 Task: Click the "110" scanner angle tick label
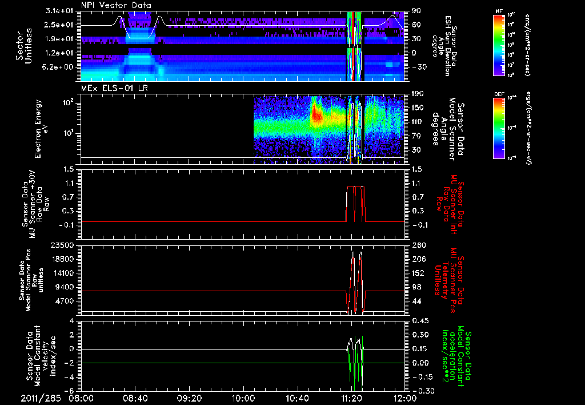pos(416,122)
